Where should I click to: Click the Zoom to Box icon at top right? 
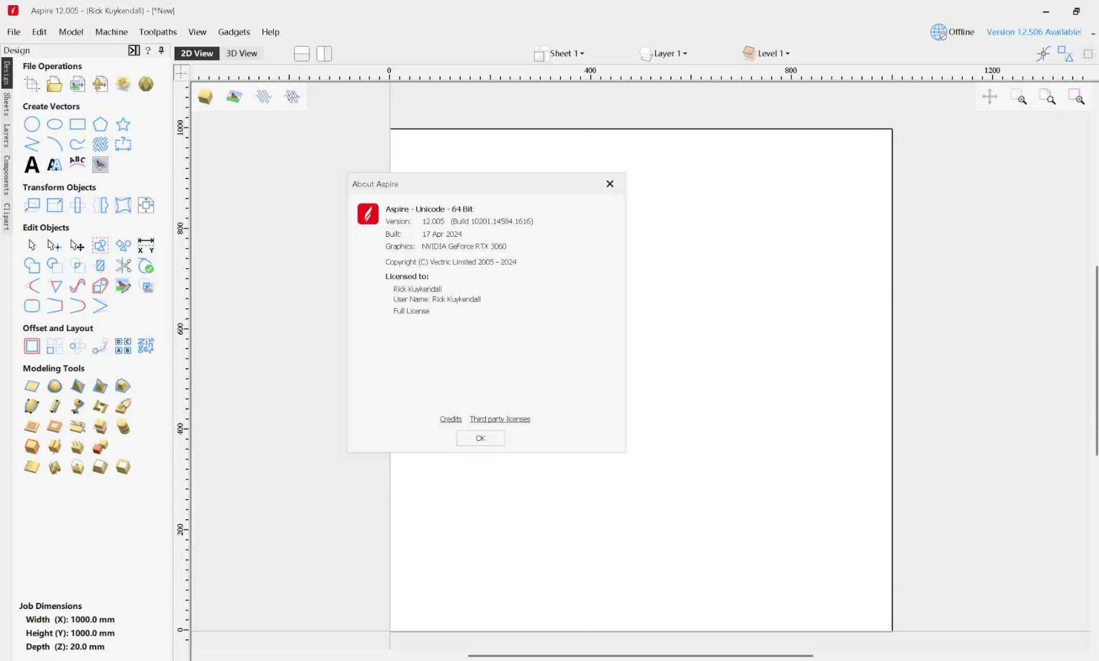tap(1019, 97)
